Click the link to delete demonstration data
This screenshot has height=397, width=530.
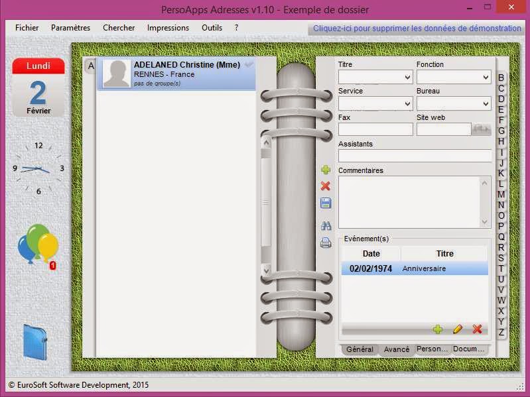pyautogui.click(x=417, y=28)
